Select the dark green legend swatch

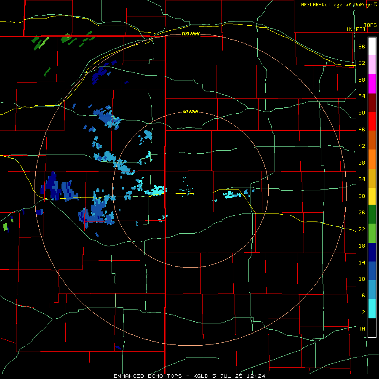point(372,214)
